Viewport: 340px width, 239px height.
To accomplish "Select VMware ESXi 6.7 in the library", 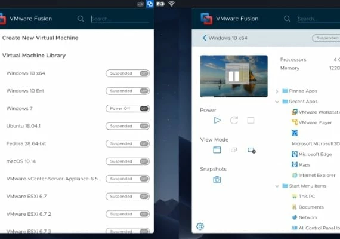I will (x=26, y=197).
